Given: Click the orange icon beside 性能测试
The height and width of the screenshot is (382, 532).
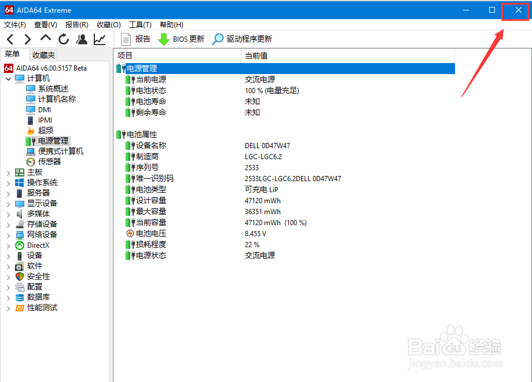Looking at the screenshot, I should (x=20, y=308).
